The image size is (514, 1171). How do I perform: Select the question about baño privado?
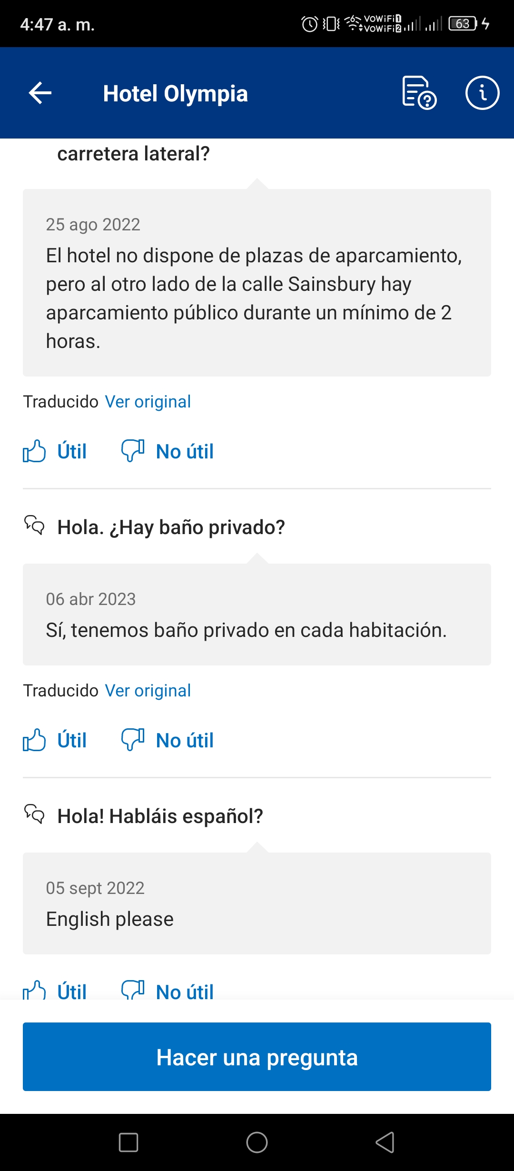click(171, 527)
